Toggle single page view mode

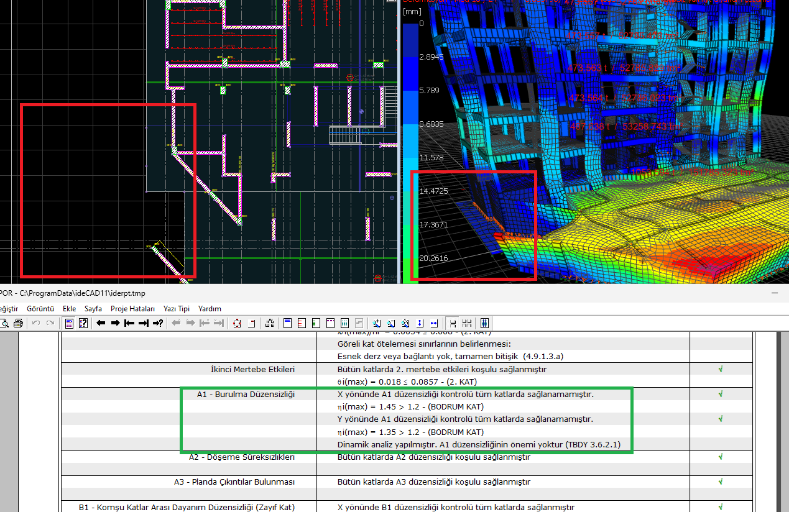coord(453,323)
